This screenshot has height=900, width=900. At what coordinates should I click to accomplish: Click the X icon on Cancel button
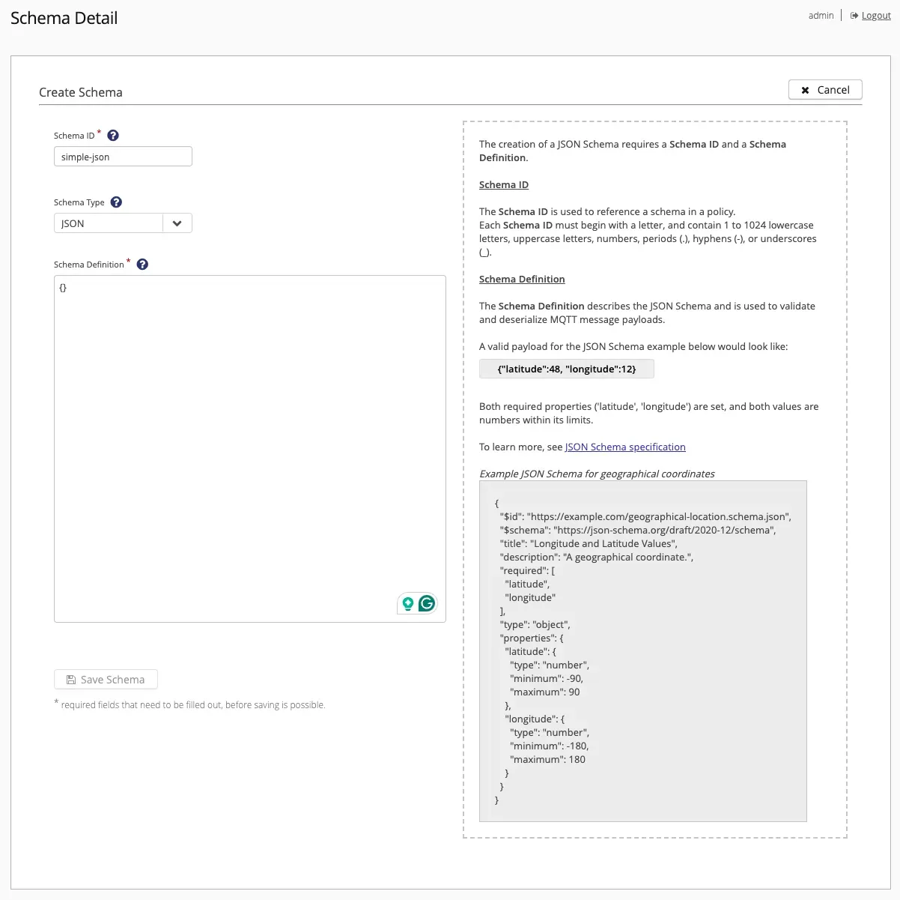click(805, 90)
